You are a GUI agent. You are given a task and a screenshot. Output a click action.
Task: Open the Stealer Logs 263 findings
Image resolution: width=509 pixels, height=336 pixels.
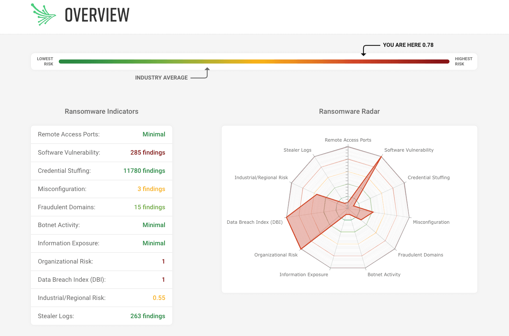click(147, 316)
